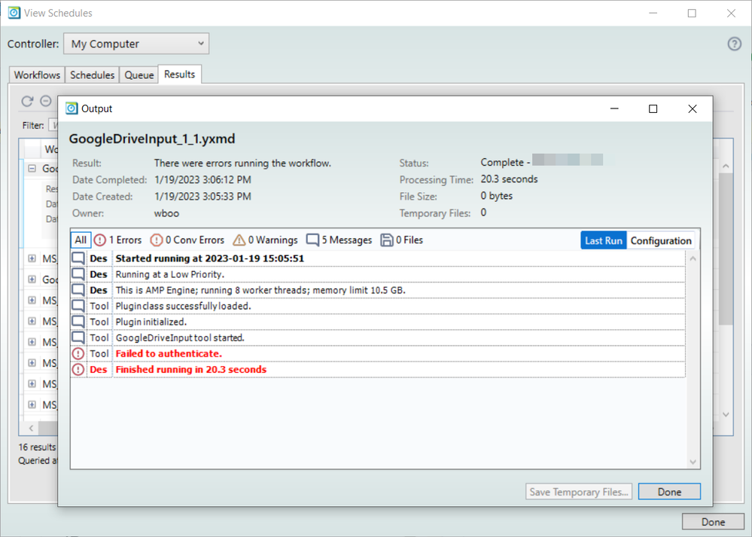Switch to Last Run view
752x537 pixels.
pyautogui.click(x=603, y=240)
